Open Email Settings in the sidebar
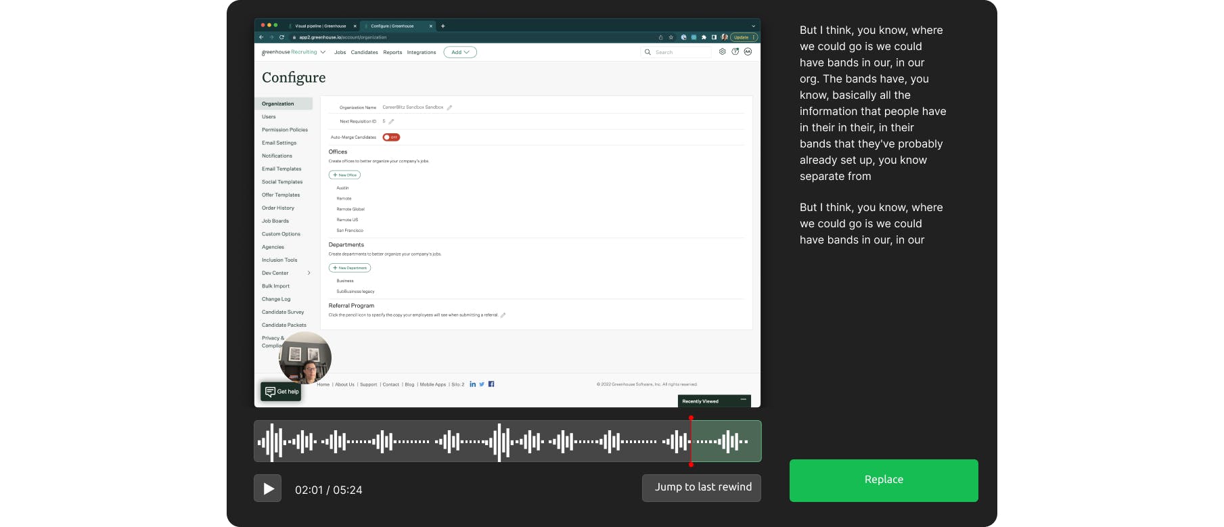This screenshot has width=1224, height=527. tap(279, 143)
